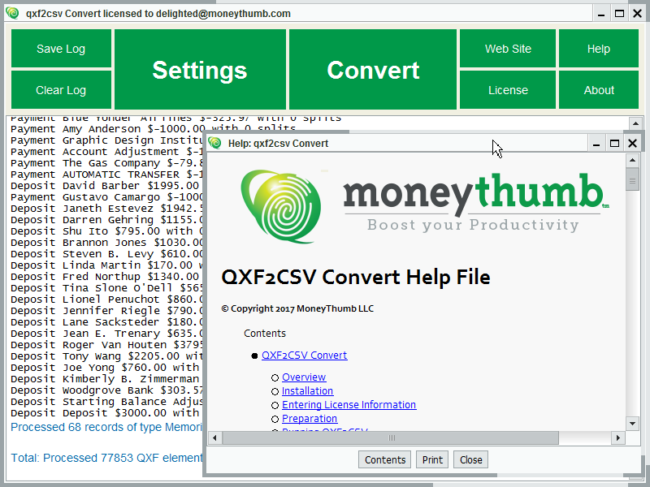The image size is (650, 487).
Task: Click the Save Log button
Action: (x=61, y=49)
